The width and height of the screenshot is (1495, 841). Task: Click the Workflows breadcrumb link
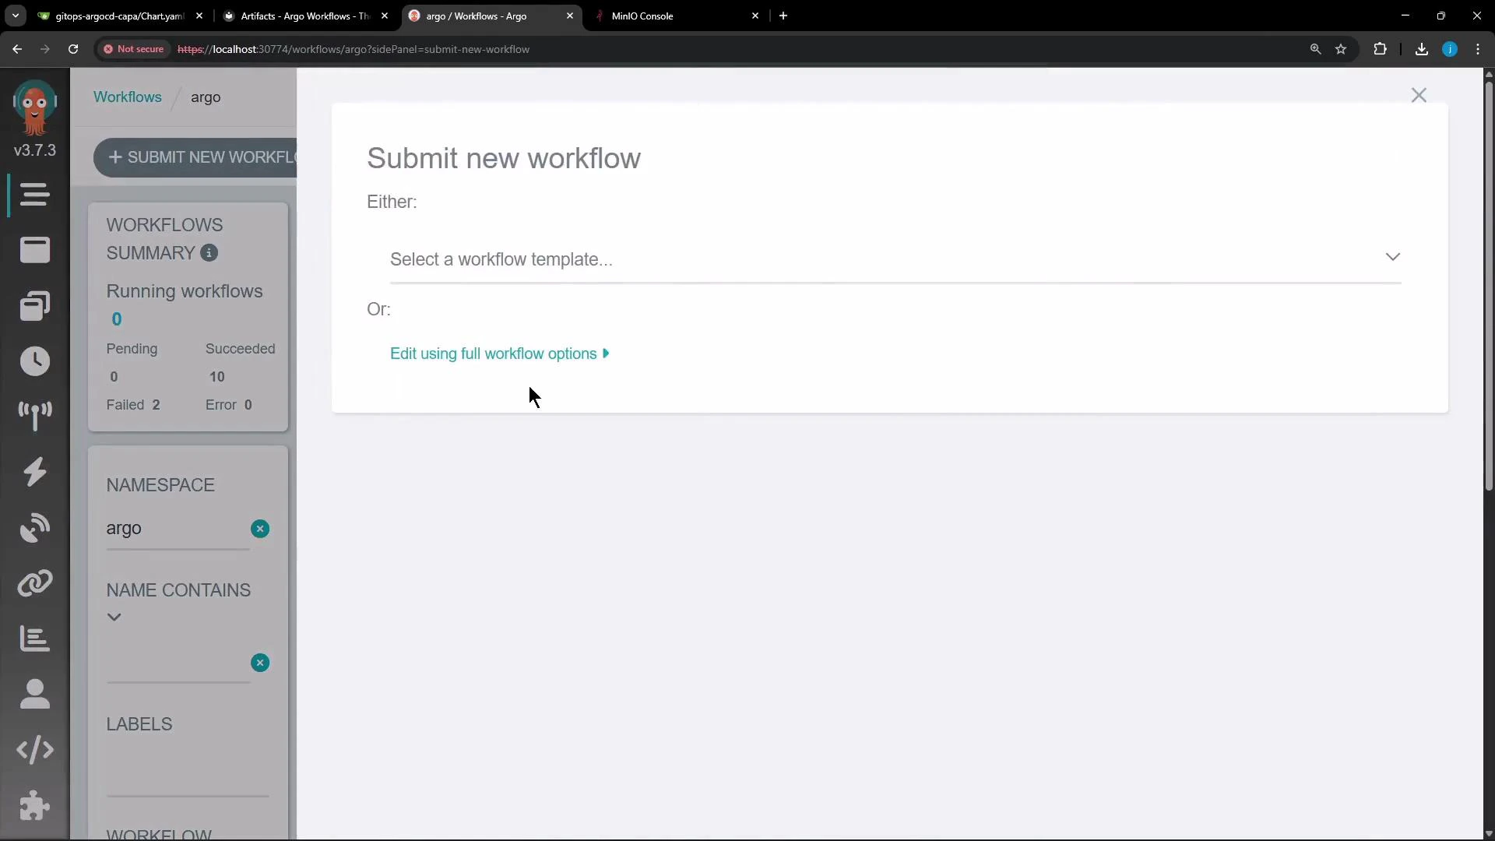point(128,97)
